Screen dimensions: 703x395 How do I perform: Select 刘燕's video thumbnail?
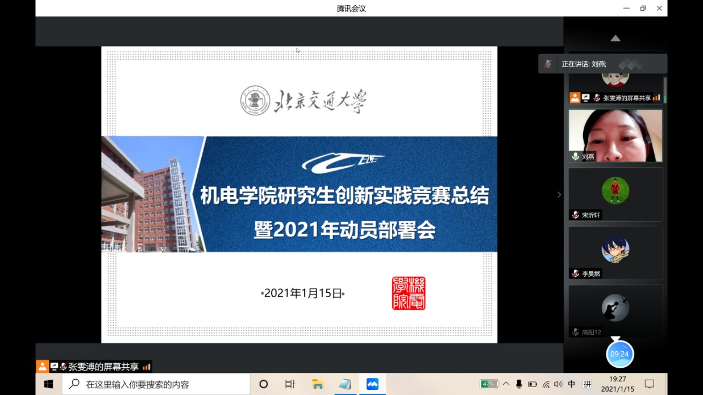615,135
